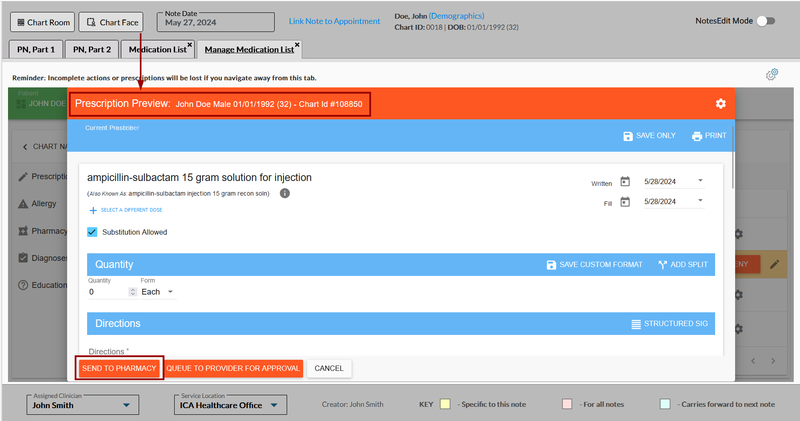Click the info icon beside the medication name
The width and height of the screenshot is (800, 421).
[284, 193]
